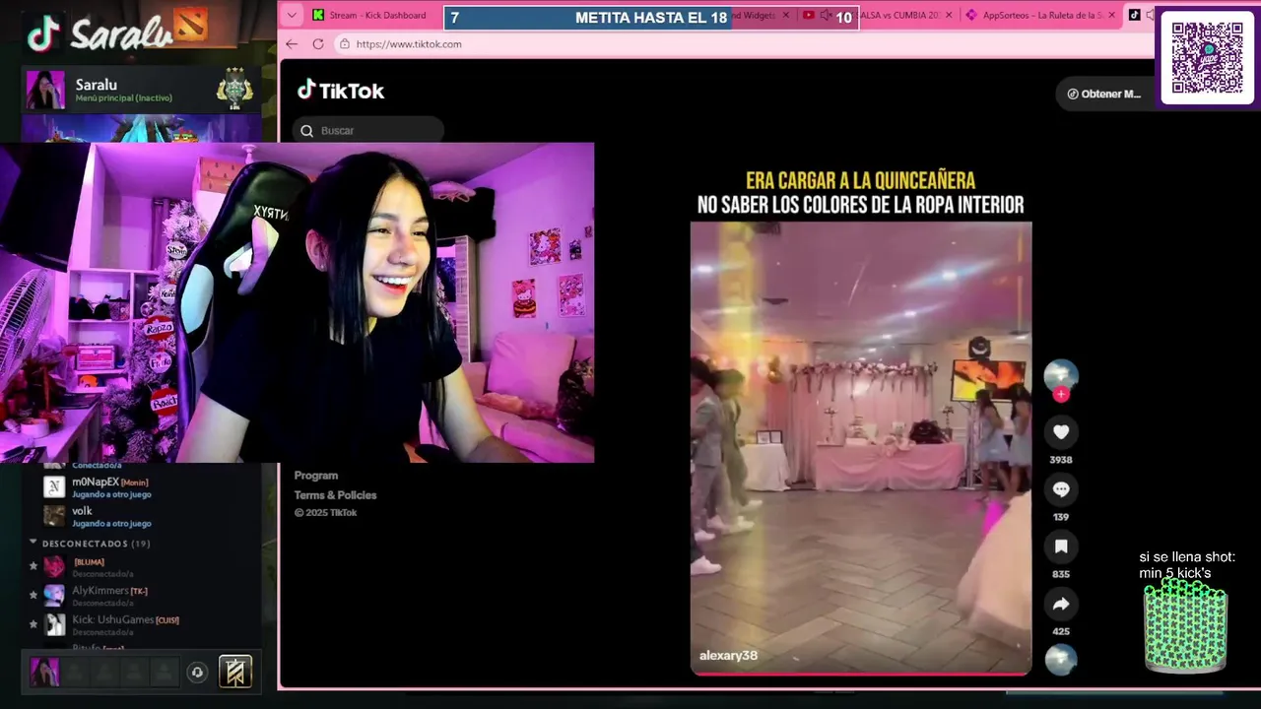Follow the creator with the red plus badge
This screenshot has height=709, width=1261.
pyautogui.click(x=1061, y=394)
